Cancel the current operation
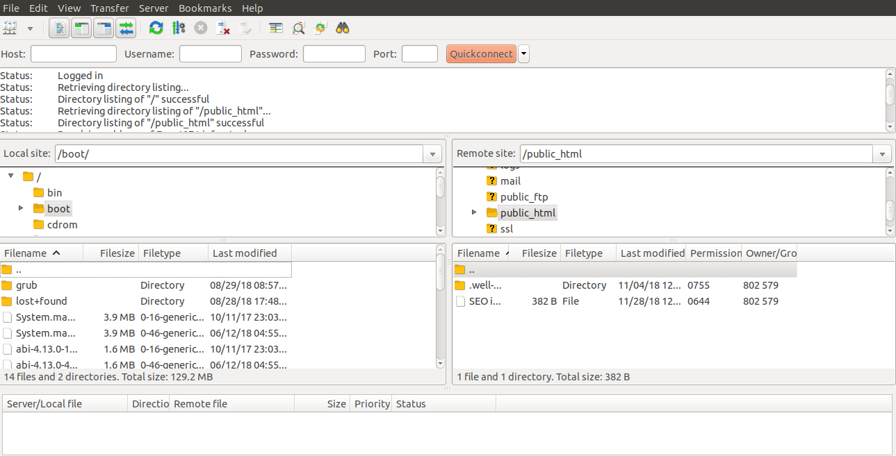 coord(201,28)
